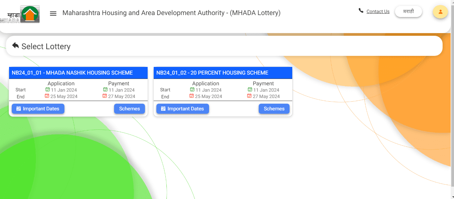Click Application column label in Nashik card
This screenshot has width=454, height=199.
[x=61, y=84]
